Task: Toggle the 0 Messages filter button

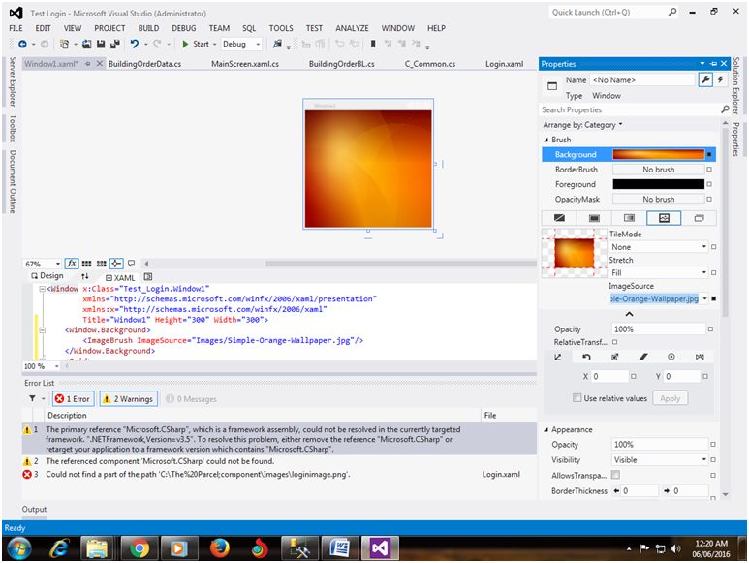Action: [x=191, y=398]
